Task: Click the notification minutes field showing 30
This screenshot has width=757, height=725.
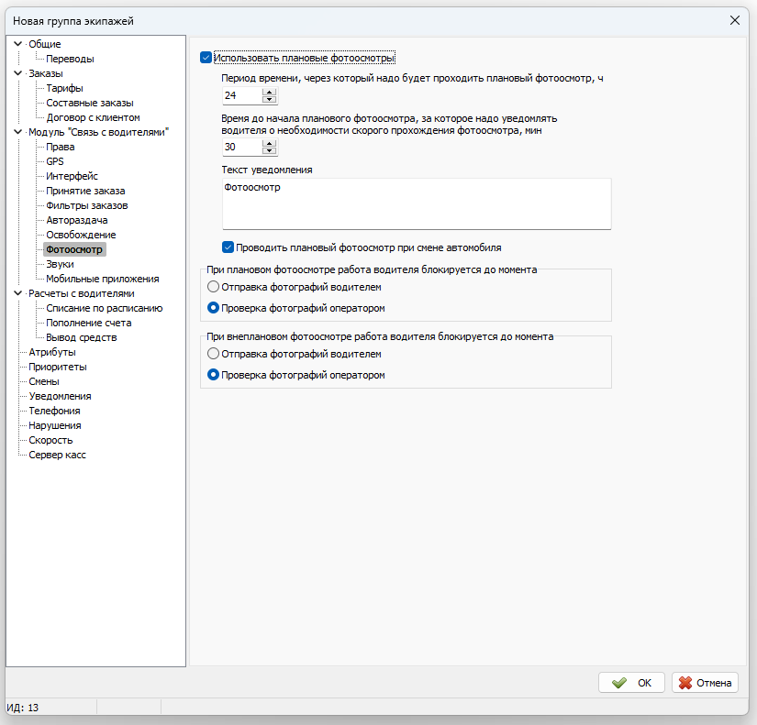Action: coord(242,148)
